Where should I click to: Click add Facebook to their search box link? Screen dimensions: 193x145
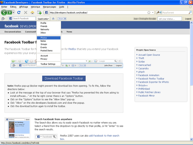104,136
